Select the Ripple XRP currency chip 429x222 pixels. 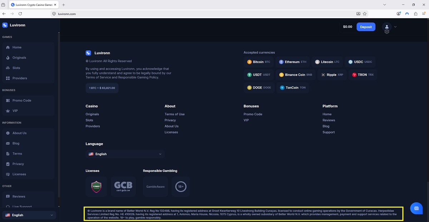[332, 75]
